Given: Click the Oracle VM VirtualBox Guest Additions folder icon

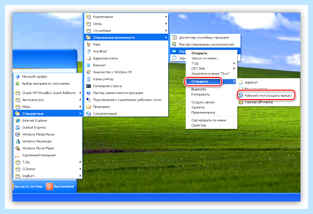Looking at the screenshot, I should (x=18, y=93).
